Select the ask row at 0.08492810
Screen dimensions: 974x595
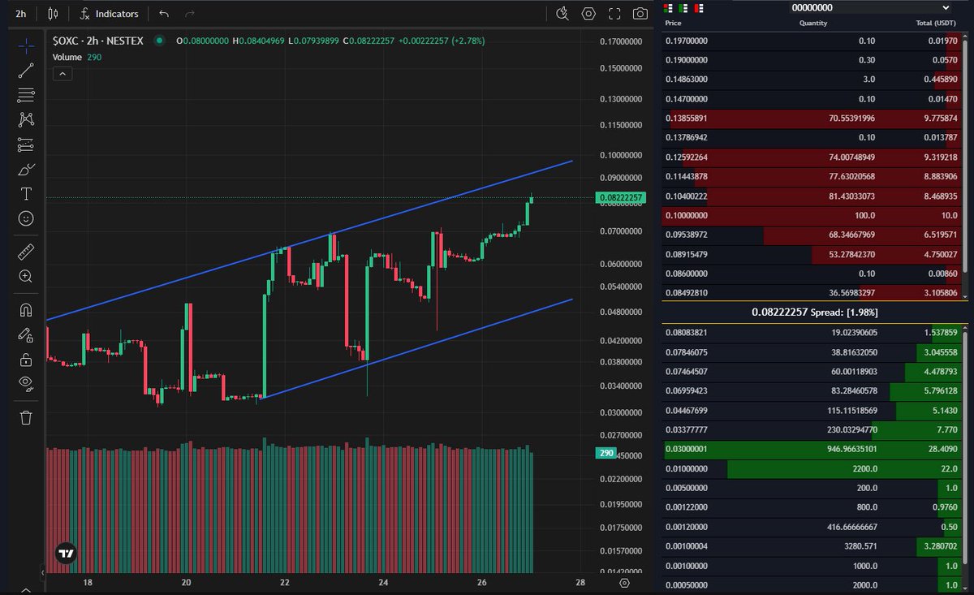point(812,294)
